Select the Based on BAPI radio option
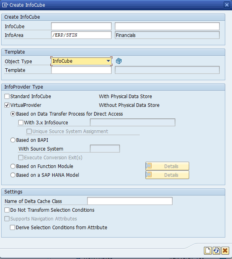This screenshot has height=259, width=232. (x=13, y=140)
